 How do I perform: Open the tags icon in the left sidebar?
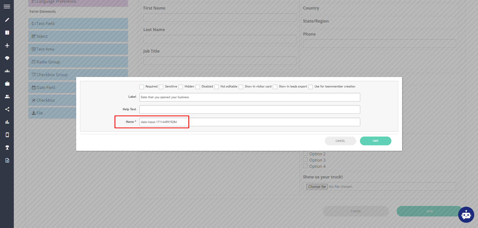7,58
